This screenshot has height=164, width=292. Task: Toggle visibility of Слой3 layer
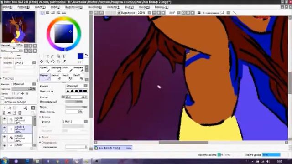5,118
